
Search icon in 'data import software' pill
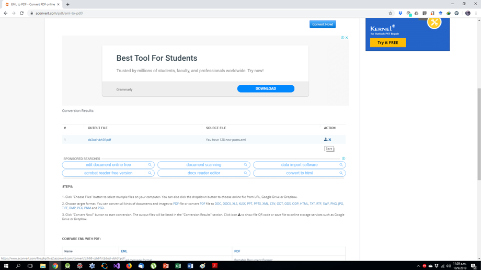(341, 165)
